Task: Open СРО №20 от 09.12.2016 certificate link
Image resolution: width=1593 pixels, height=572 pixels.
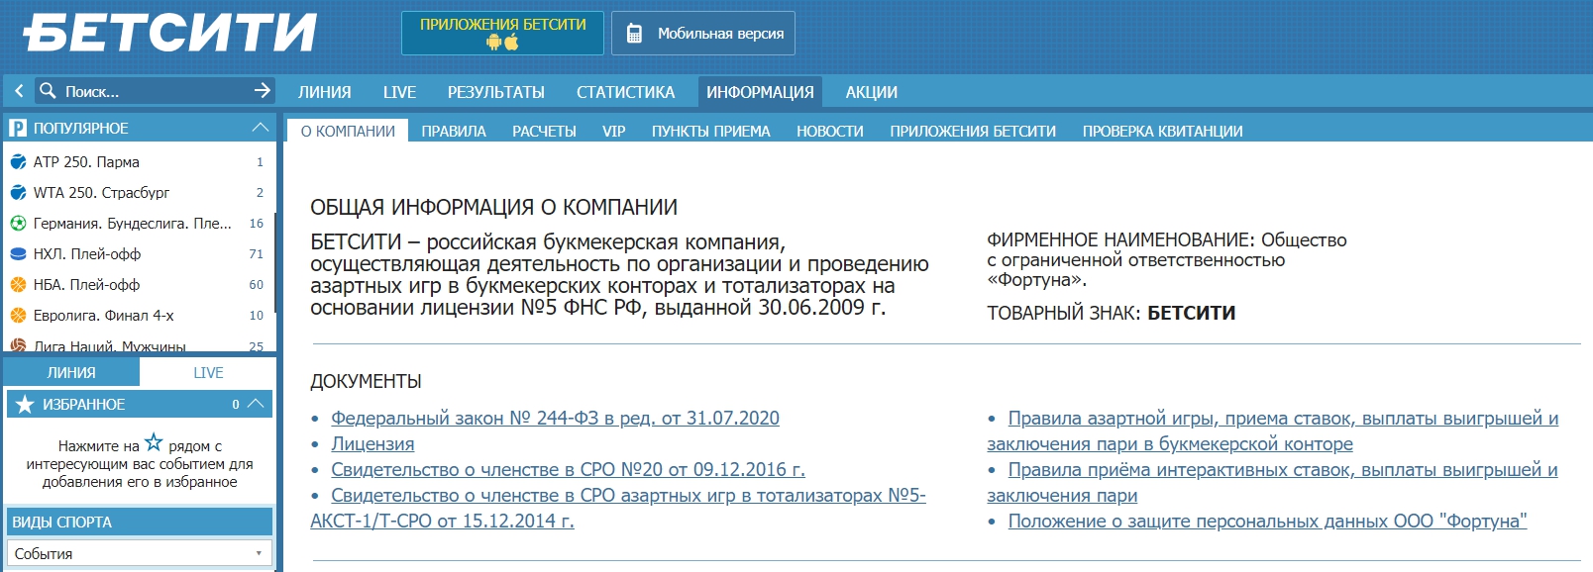Action: click(x=568, y=469)
